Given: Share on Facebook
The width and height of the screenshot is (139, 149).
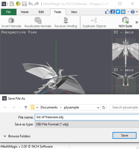Looking at the screenshot, I should 112,12.
